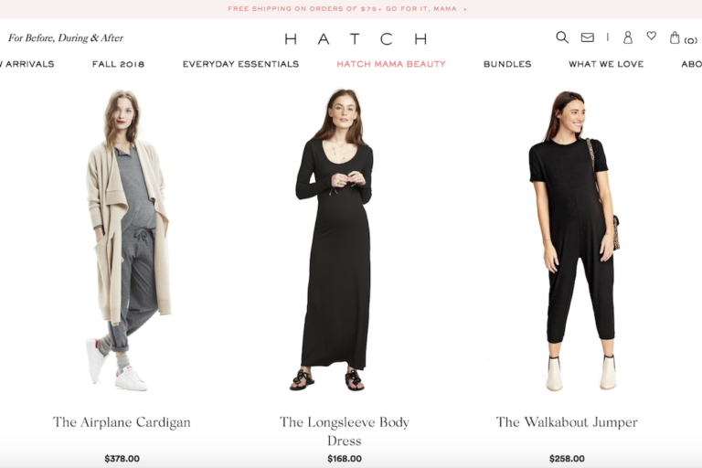Open the Bundles menu item
The image size is (702, 468).
[507, 64]
